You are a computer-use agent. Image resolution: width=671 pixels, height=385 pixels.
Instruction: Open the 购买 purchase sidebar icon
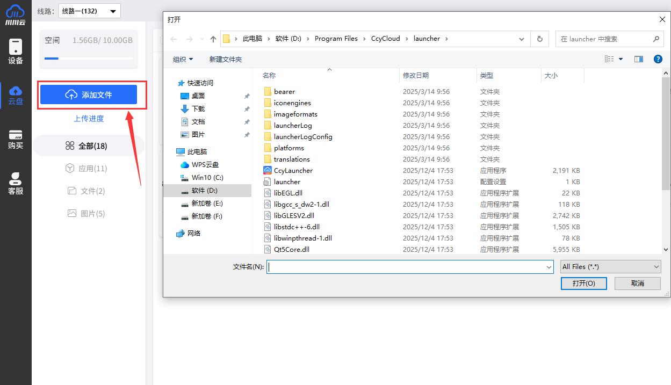(16, 139)
